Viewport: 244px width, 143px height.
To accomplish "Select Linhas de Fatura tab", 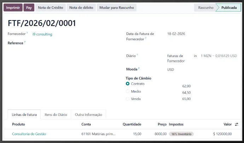I will click(24, 114).
